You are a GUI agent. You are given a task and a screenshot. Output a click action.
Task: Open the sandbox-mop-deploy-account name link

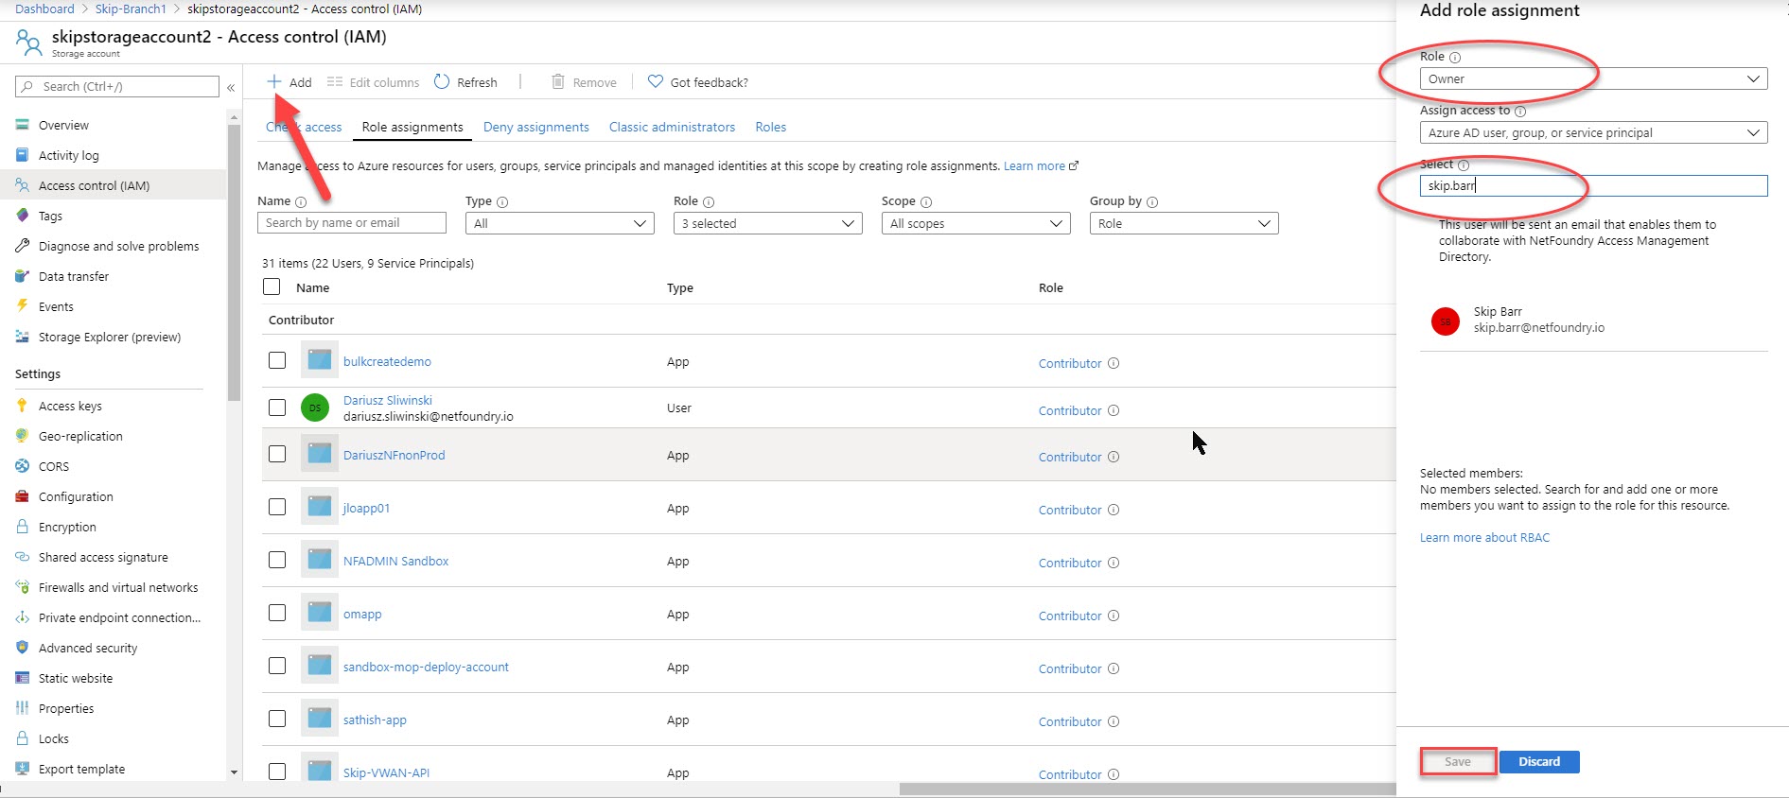426,667
